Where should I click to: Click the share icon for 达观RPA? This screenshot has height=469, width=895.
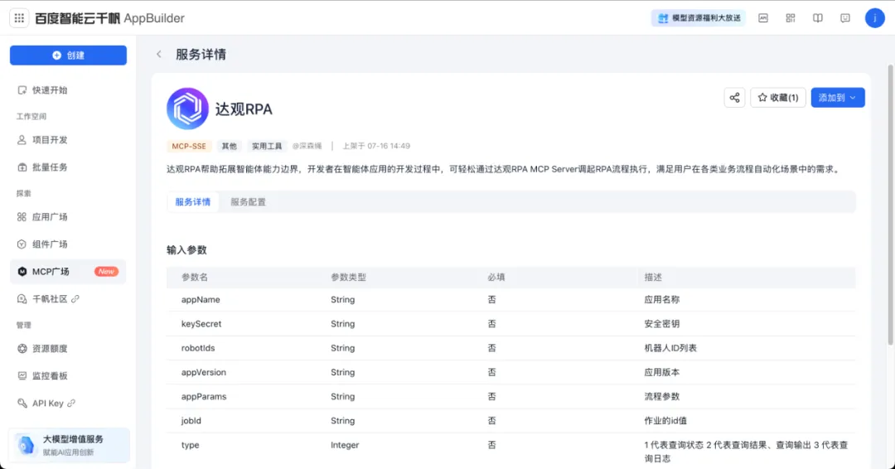(x=734, y=98)
